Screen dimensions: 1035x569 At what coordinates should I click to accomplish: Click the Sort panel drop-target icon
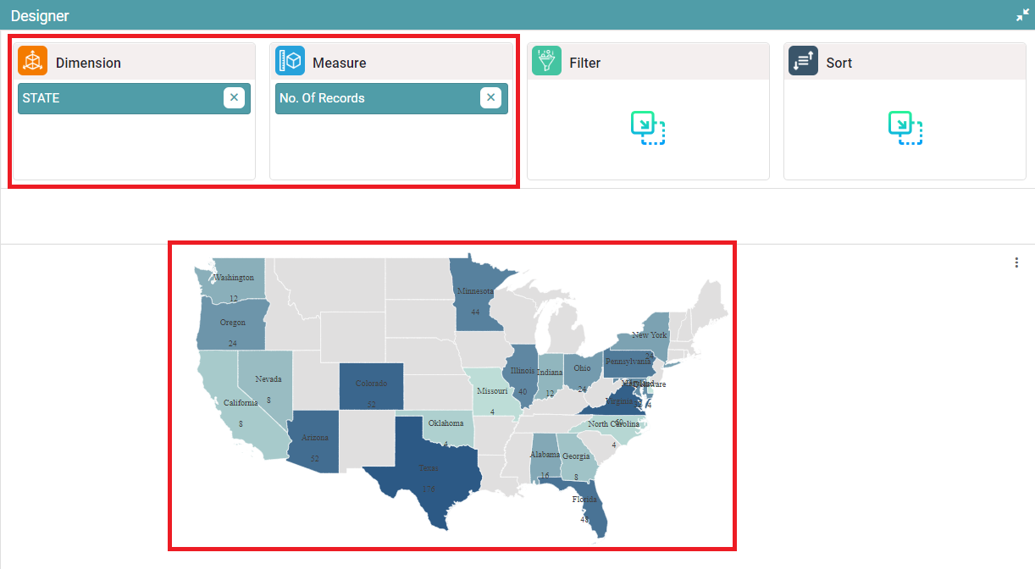(x=905, y=128)
